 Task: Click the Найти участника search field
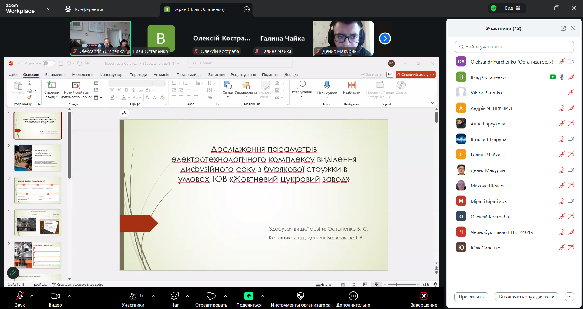pyautogui.click(x=514, y=47)
